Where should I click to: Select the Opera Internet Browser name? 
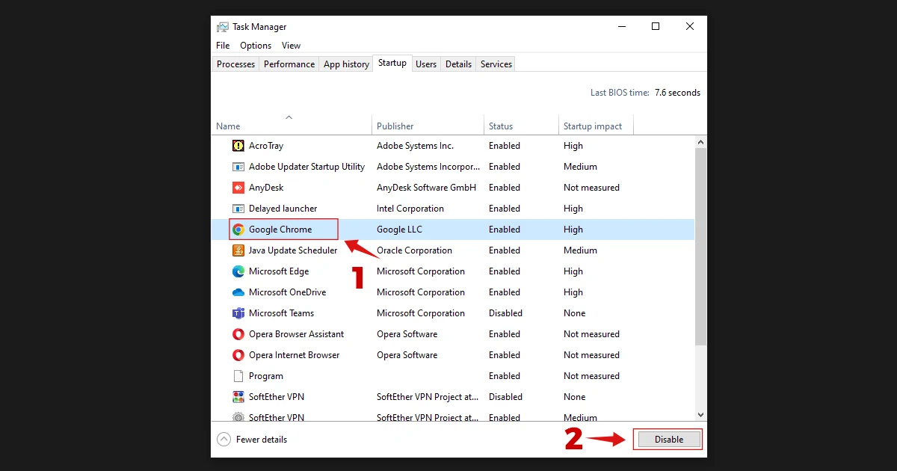(295, 355)
